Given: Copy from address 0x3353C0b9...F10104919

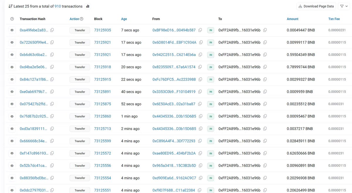Looking at the screenshot, I should [x=200, y=92].
